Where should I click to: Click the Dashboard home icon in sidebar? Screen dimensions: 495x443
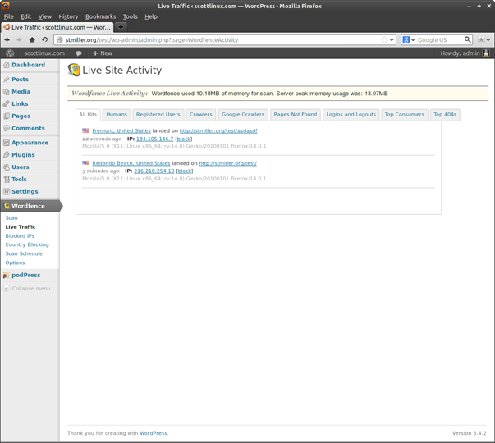[x=7, y=65]
